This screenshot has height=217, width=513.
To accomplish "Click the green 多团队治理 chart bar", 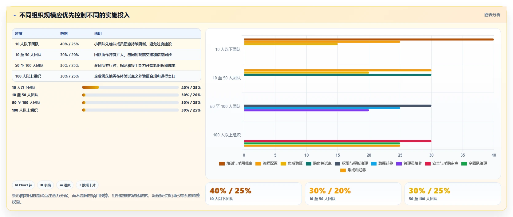I will 322,143.
